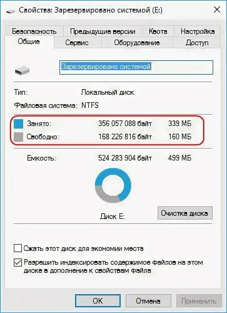This screenshot has width=227, height=313.
Task: Click the Очистка диска button
Action: 185,213
